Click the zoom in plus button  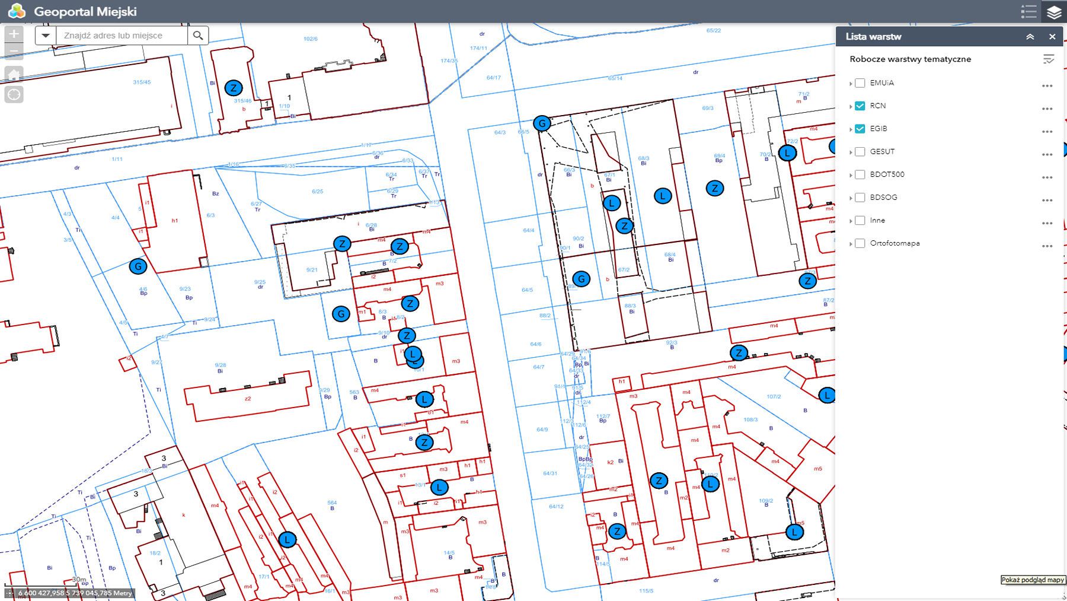click(14, 34)
